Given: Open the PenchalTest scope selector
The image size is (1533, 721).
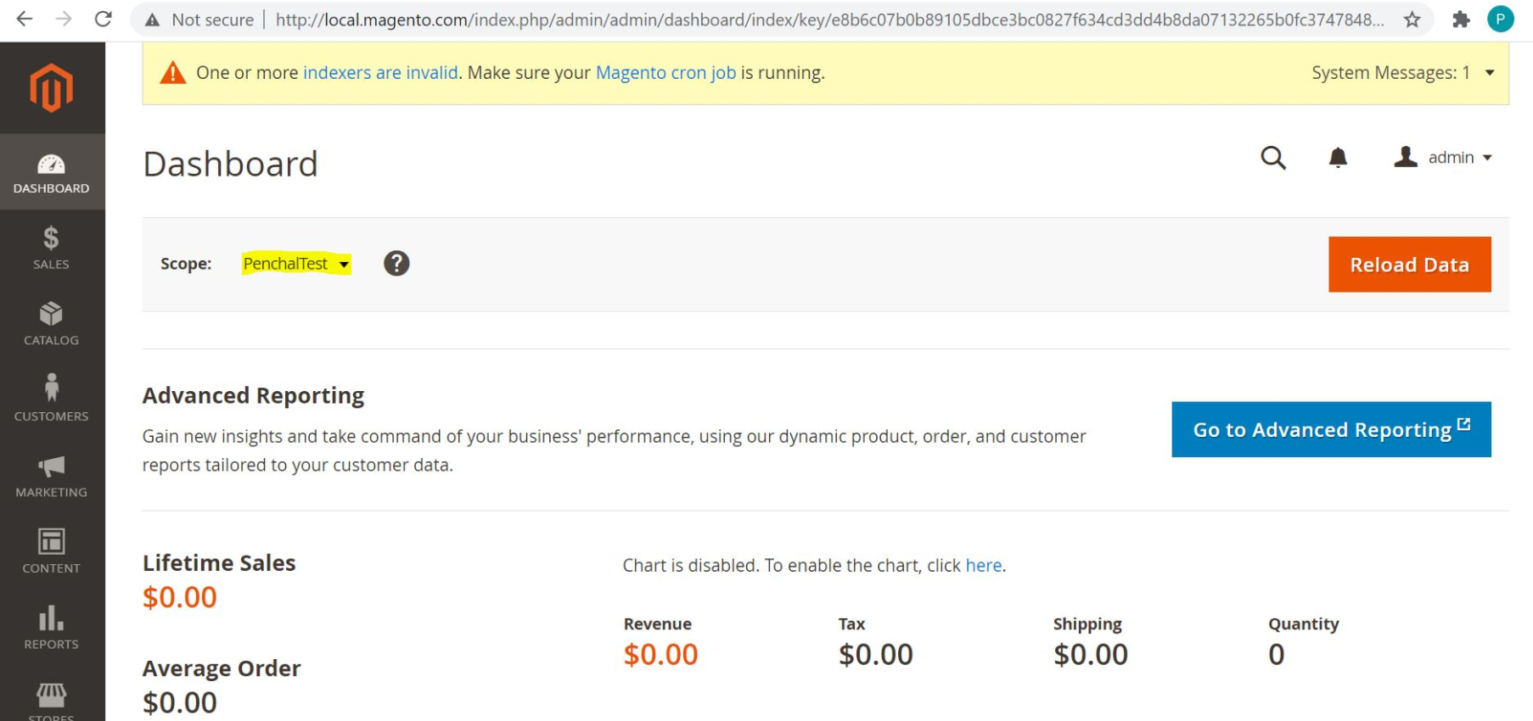Looking at the screenshot, I should 296,264.
